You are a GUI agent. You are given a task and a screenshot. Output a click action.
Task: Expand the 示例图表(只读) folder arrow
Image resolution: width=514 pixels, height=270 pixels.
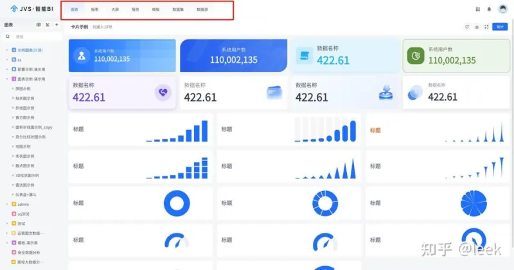(7, 50)
